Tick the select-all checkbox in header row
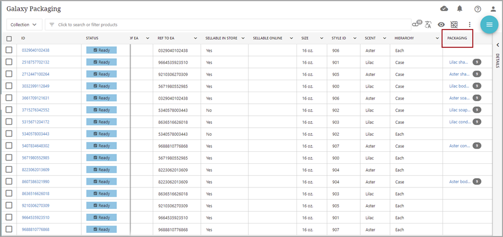Screen dimensions: 503x237 click(9, 38)
